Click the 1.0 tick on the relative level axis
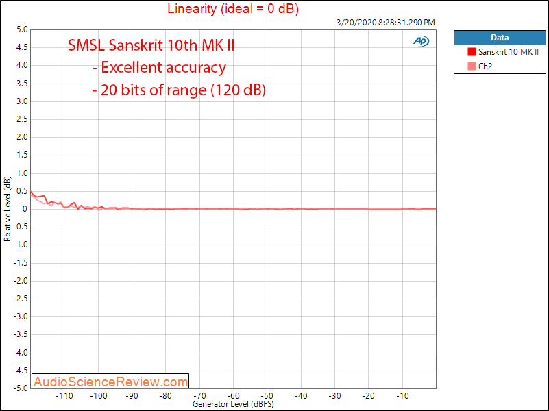549x411 pixels. 22,173
